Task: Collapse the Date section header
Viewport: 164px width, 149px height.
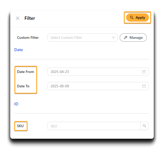Action: coord(19,50)
